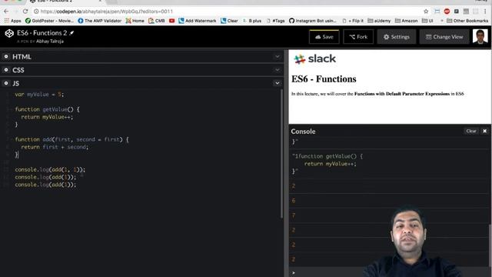Click editor code line 'return myValue++;'
The image size is (492, 277).
point(47,117)
